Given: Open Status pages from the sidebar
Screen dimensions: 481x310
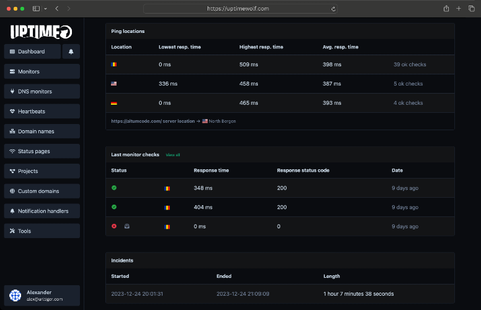Looking at the screenshot, I should [x=42, y=151].
